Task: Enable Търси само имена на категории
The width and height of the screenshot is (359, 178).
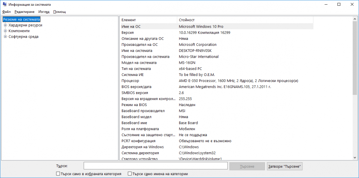Action: 130,174
